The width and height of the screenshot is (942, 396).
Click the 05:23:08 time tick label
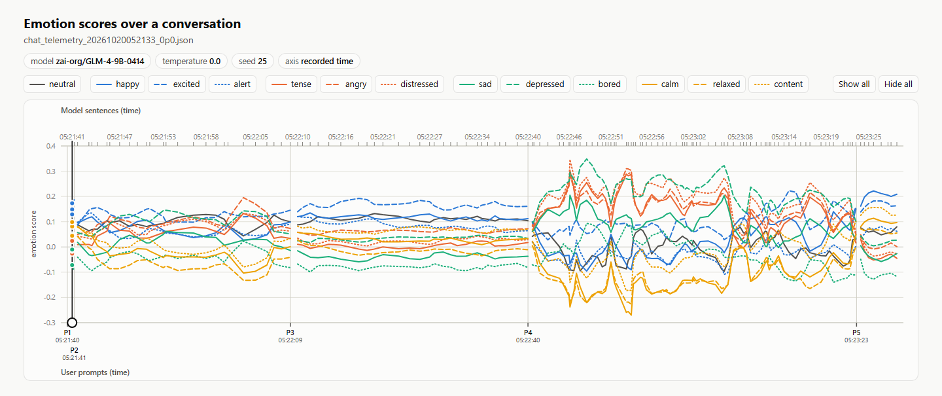740,137
